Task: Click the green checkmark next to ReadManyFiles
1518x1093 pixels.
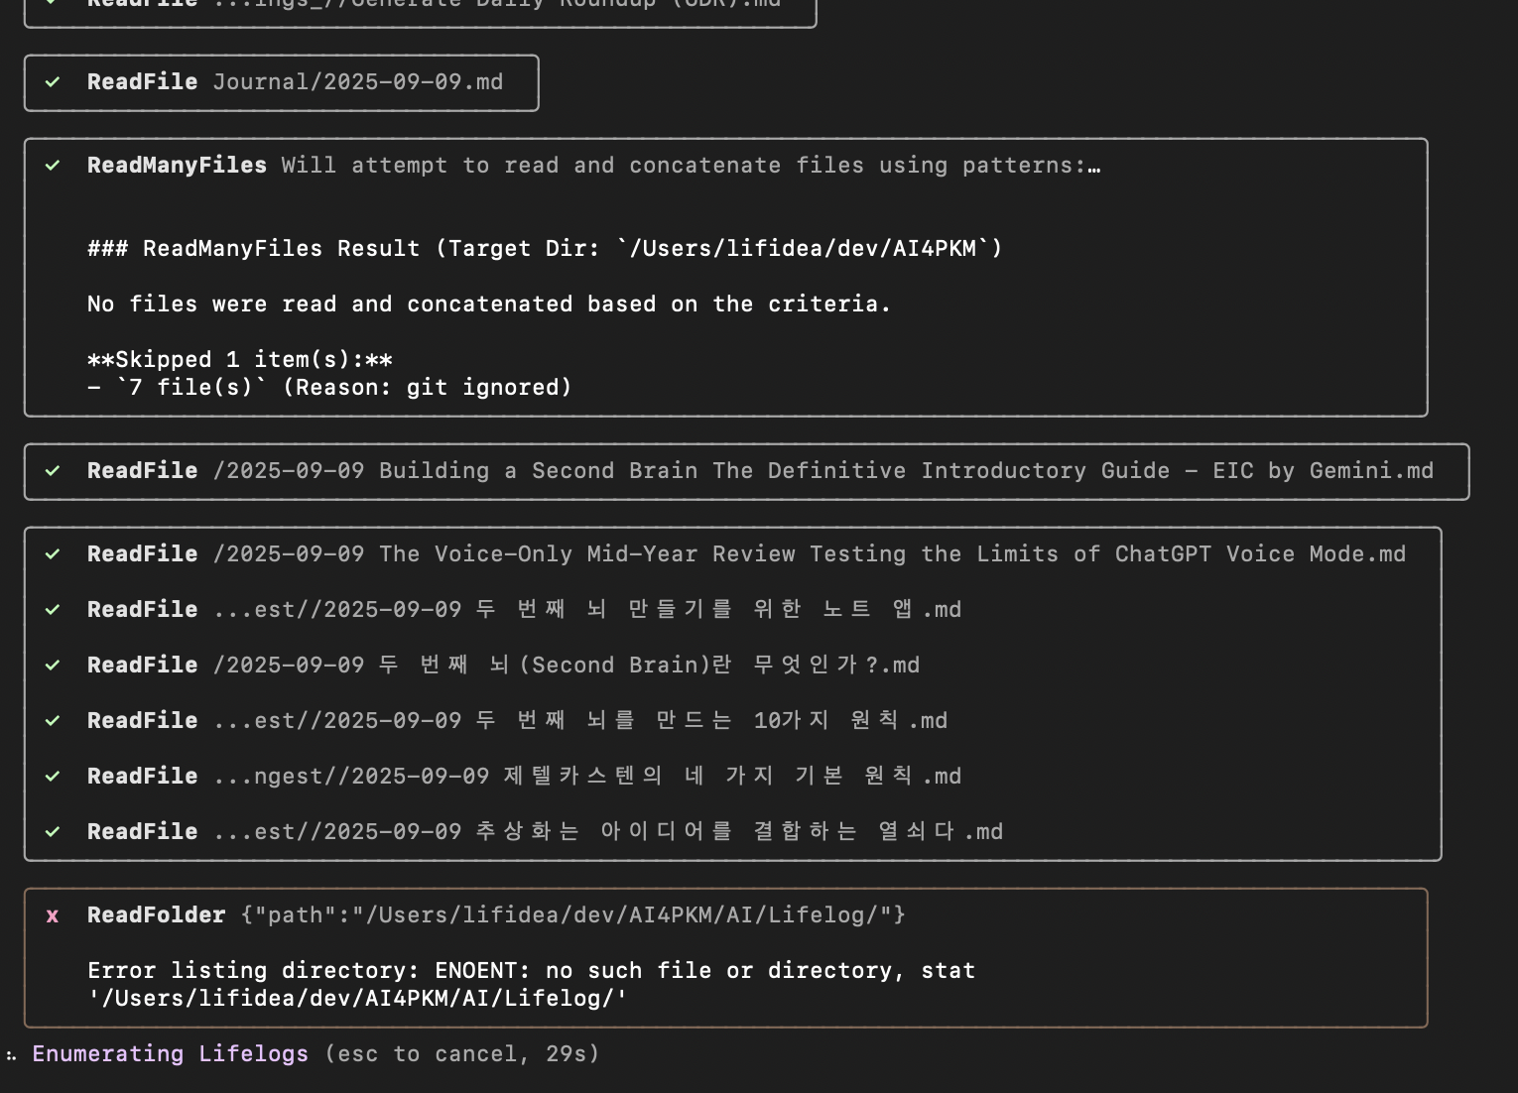Action: (54, 166)
